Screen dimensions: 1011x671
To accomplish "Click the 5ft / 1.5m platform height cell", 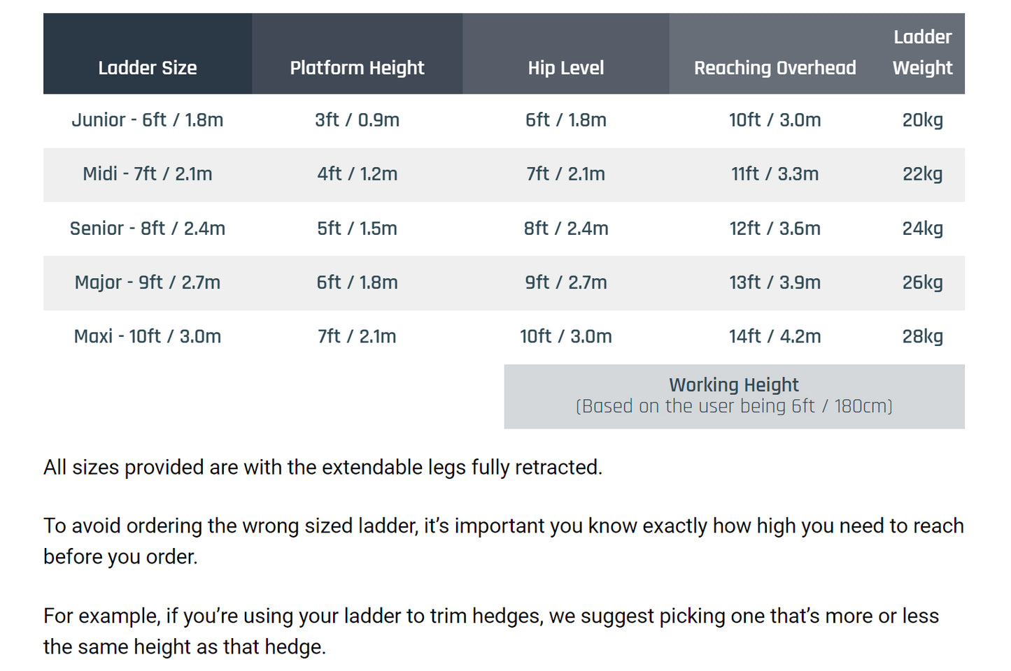I will click(x=357, y=229).
